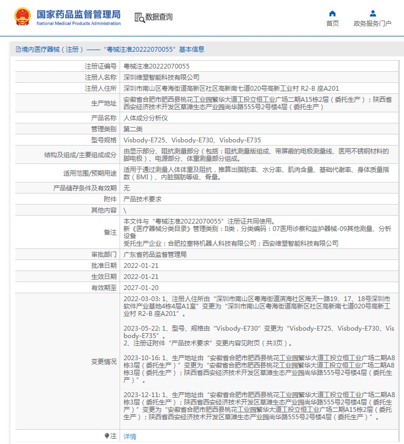Open 政务服务门户 user portal icon
The height and width of the screenshot is (444, 404).
[372, 13]
